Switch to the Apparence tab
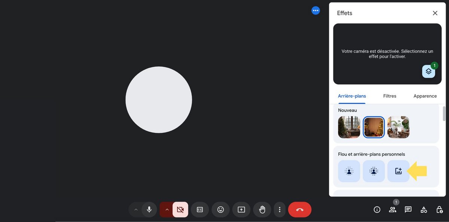Viewport: 449px width, 222px height. (x=425, y=96)
